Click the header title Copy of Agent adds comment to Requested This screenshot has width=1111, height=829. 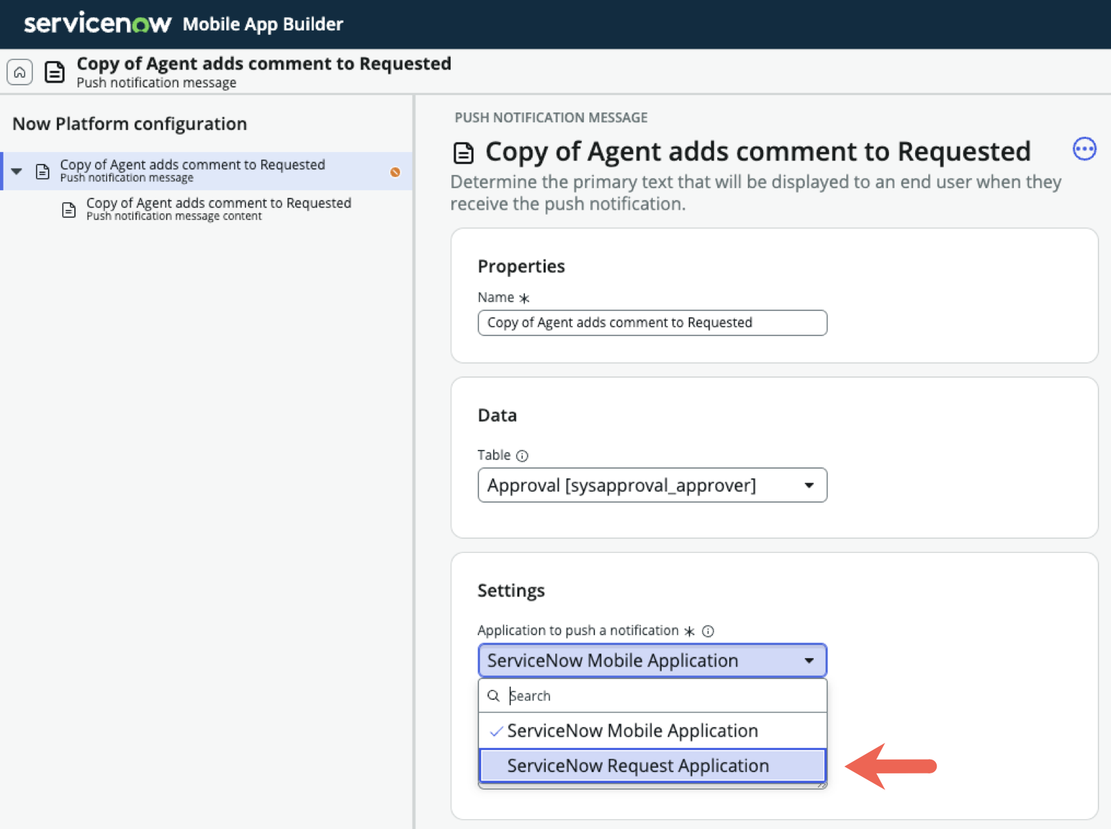pos(264,64)
